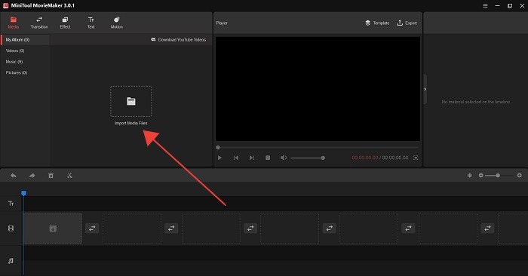This screenshot has height=276, width=528.
Task: Undo the last timeline action
Action: pos(14,176)
